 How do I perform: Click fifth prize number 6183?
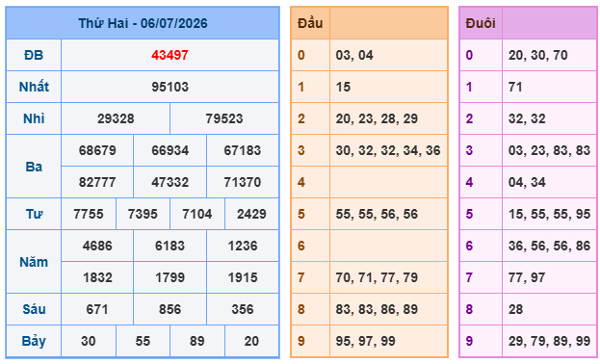click(x=170, y=246)
